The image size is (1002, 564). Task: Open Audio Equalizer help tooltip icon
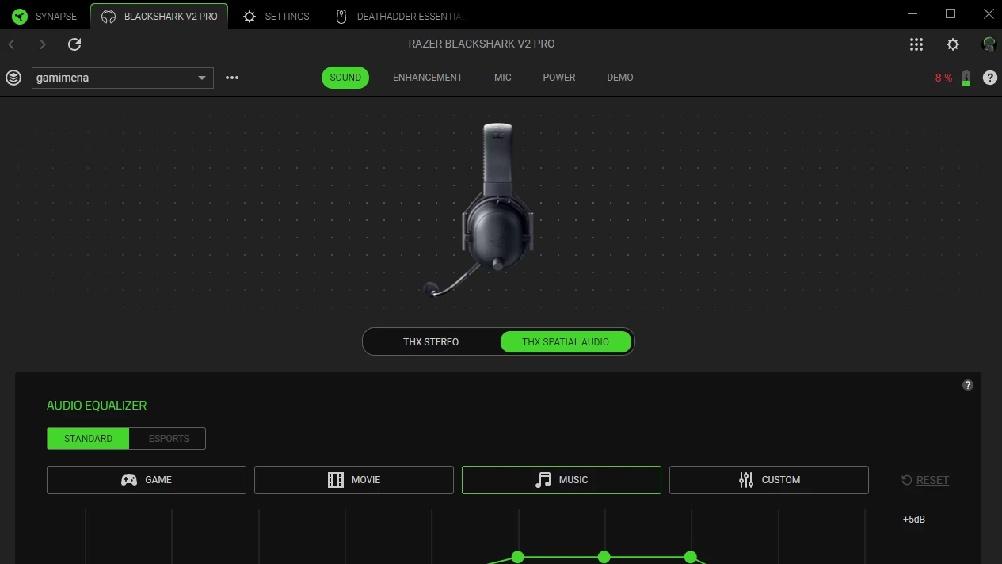pyautogui.click(x=967, y=385)
